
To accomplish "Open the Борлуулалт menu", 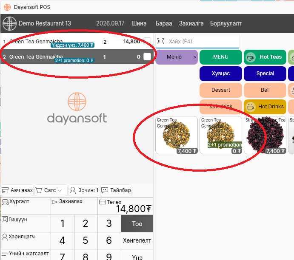I will [x=226, y=23].
